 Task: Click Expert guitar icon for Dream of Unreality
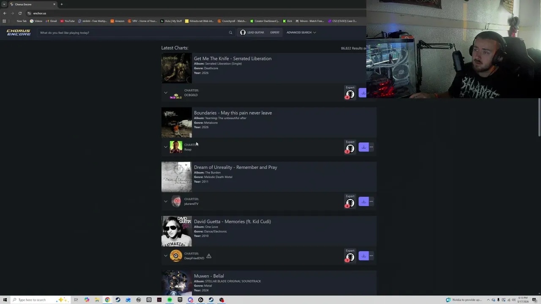[x=350, y=203]
